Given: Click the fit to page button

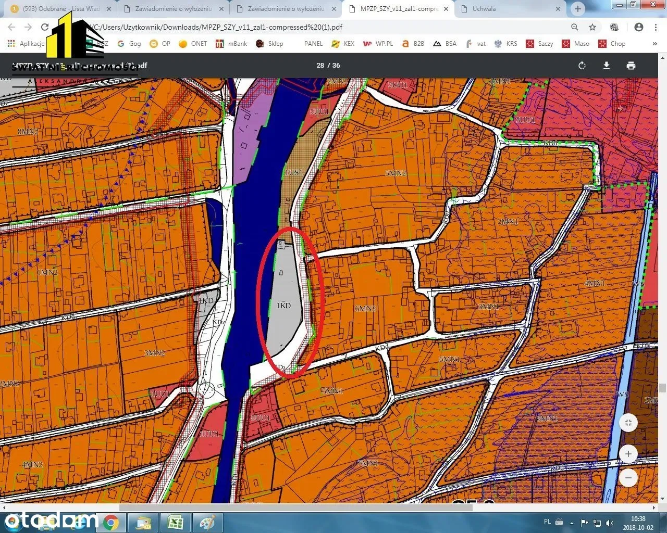Looking at the screenshot, I should click(628, 423).
